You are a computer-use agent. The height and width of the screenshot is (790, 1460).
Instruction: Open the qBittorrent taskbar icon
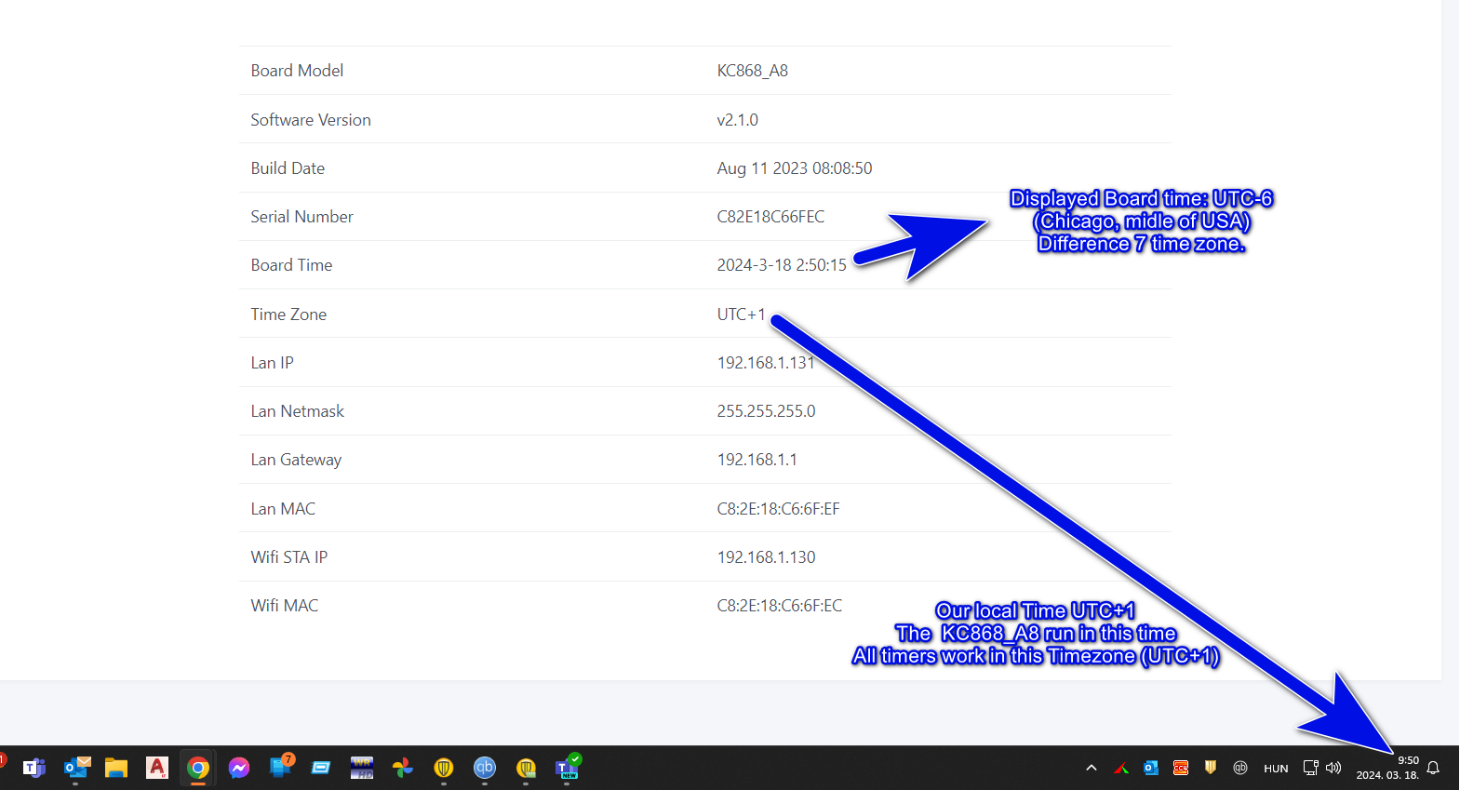(x=485, y=768)
